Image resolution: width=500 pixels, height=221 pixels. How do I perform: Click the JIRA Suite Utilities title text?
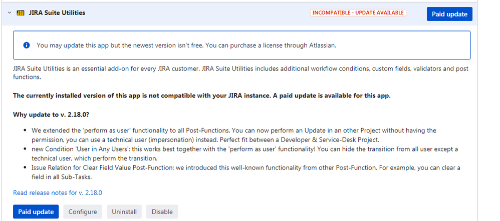click(x=57, y=13)
